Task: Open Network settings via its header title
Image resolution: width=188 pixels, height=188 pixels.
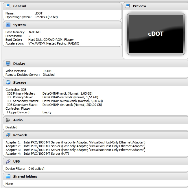Action: coord(20,135)
